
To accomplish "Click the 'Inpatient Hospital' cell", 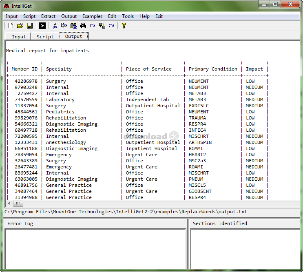I will 152,148.
